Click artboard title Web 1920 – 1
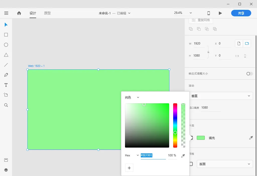 coord(36,66)
